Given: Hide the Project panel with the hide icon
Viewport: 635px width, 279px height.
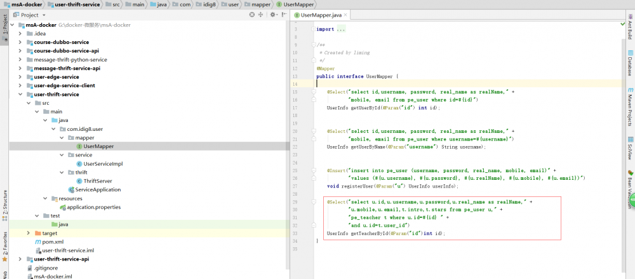Looking at the screenshot, I should (283, 15).
